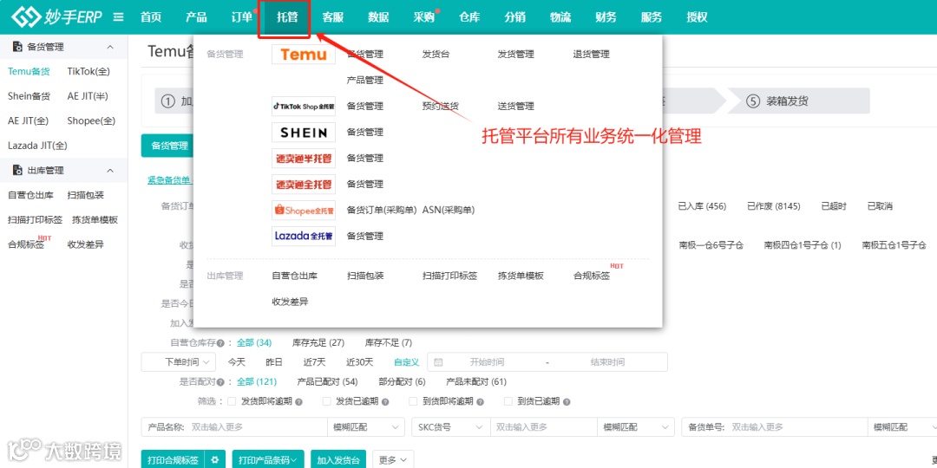Click the help icon next to 是否配对
This screenshot has height=468, width=937.
click(220, 382)
